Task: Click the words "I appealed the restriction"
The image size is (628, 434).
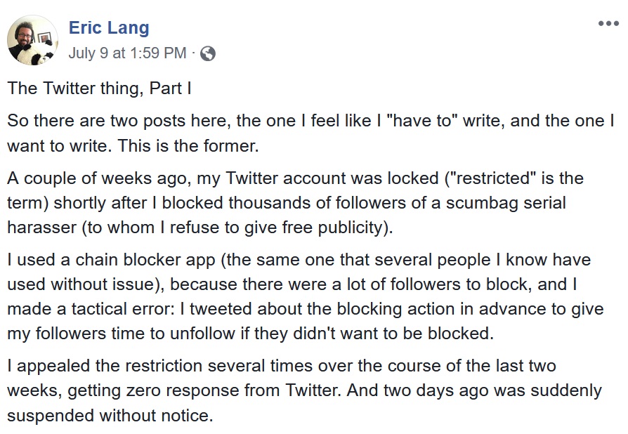Action: click(105, 366)
